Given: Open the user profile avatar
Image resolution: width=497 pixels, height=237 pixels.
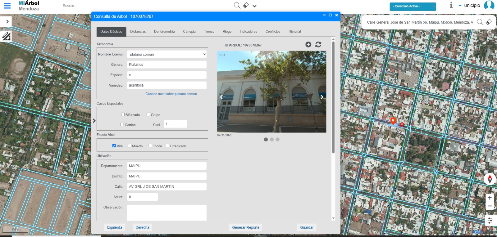Looking at the screenshot, I should click(489, 6).
